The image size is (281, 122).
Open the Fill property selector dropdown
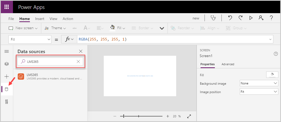coord(30,39)
